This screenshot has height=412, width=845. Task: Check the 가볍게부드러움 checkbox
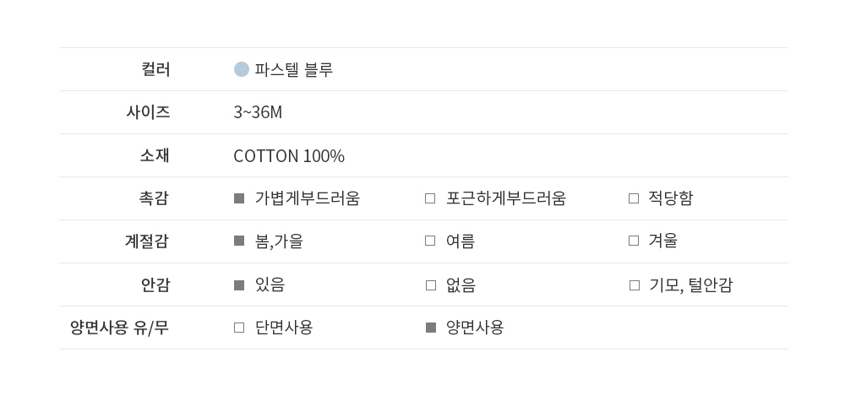[239, 198]
